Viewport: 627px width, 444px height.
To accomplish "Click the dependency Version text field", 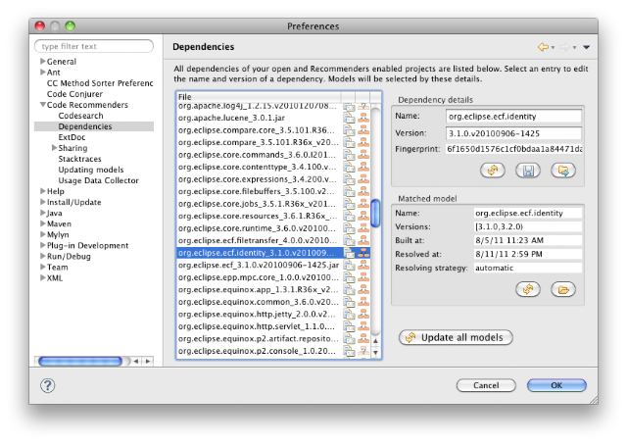I will [x=513, y=133].
